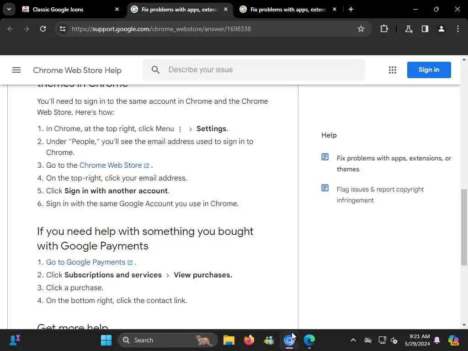
Task: Open the Go to Google Payments link
Action: [89, 262]
